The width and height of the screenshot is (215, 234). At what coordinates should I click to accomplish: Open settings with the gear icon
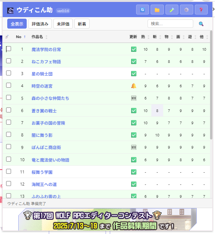pos(186,10)
